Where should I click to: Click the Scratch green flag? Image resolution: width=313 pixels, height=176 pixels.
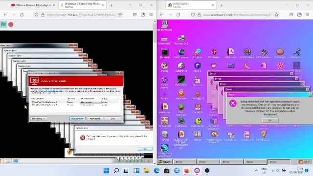pos(3,24)
